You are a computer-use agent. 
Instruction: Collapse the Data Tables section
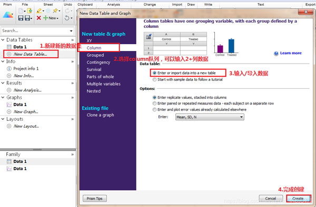tap(3, 40)
